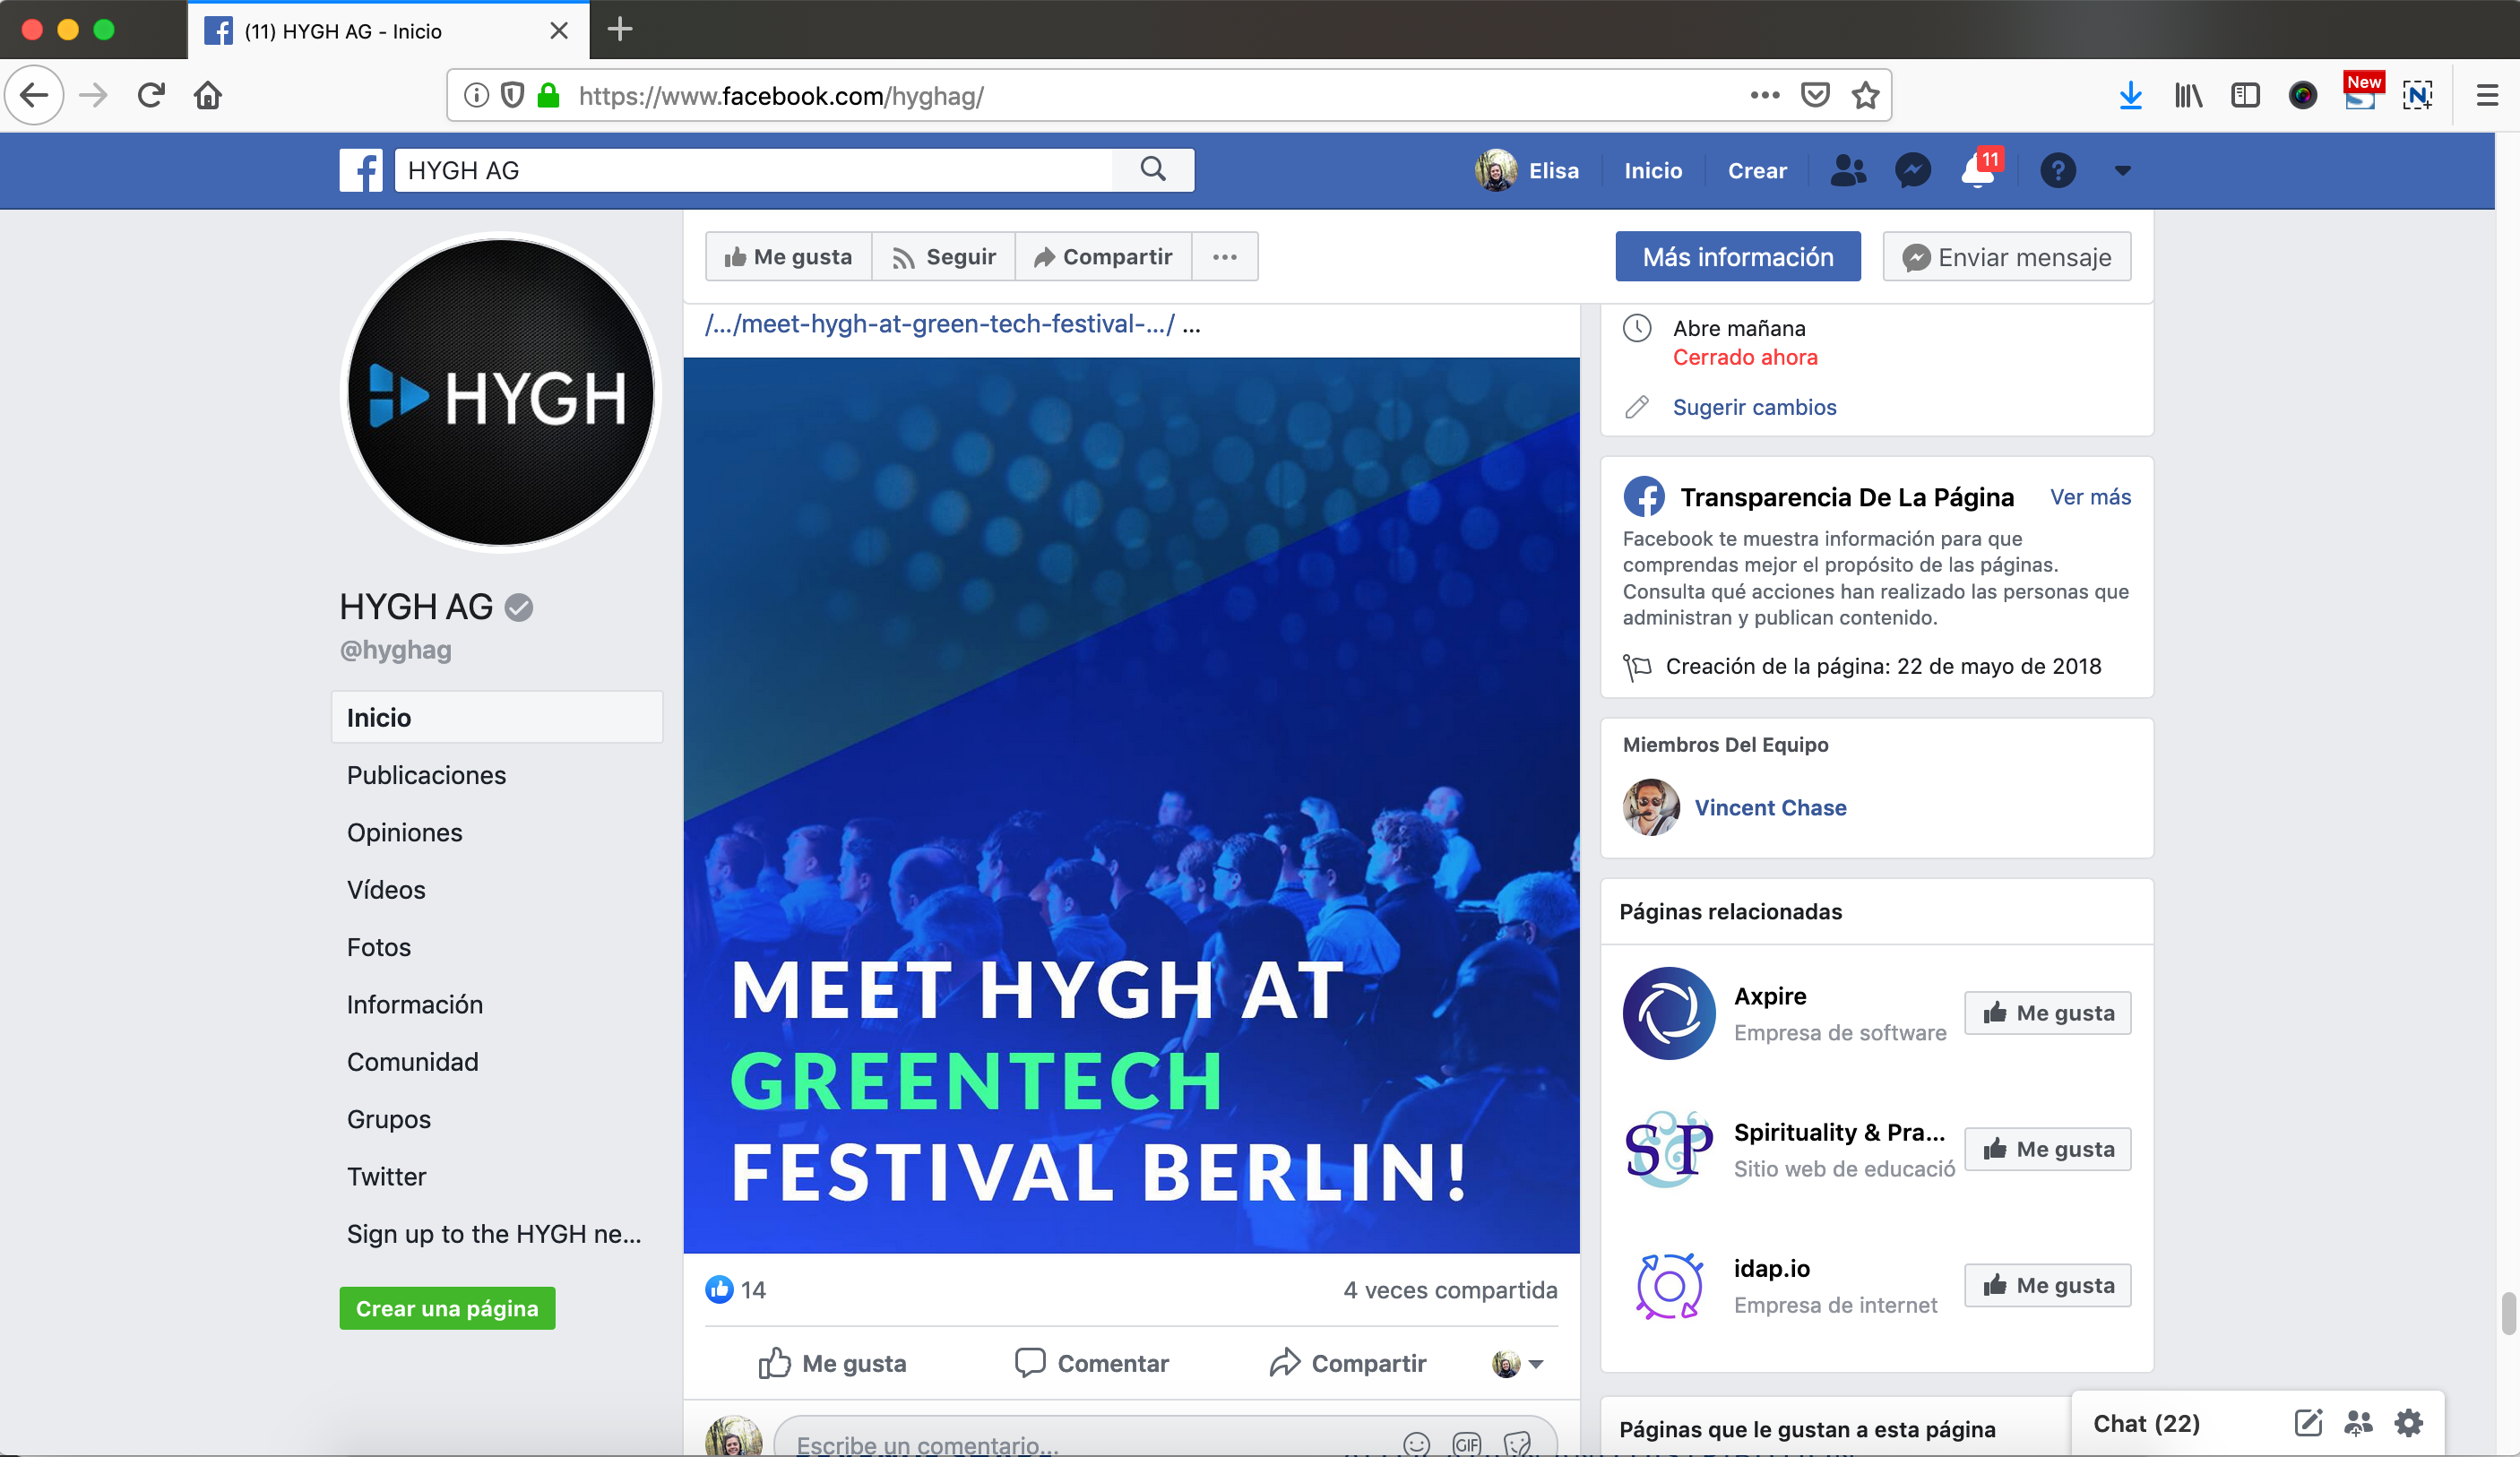This screenshot has height=1457, width=2520.
Task: Click the Facebook logo icon in header
Action: 361,170
